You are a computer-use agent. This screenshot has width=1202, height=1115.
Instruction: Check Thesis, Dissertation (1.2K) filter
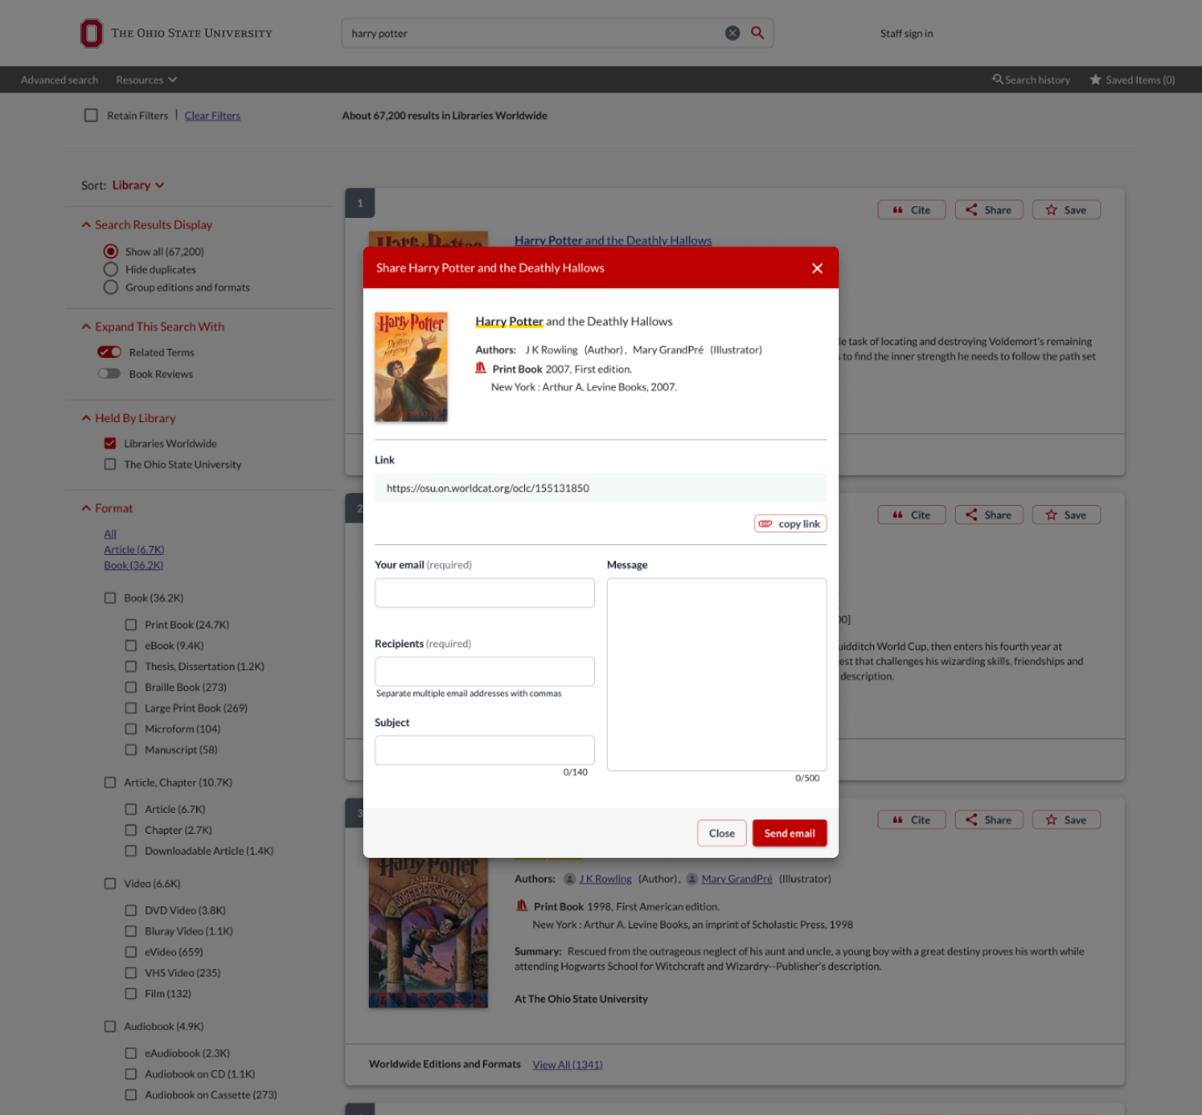pyautogui.click(x=131, y=666)
